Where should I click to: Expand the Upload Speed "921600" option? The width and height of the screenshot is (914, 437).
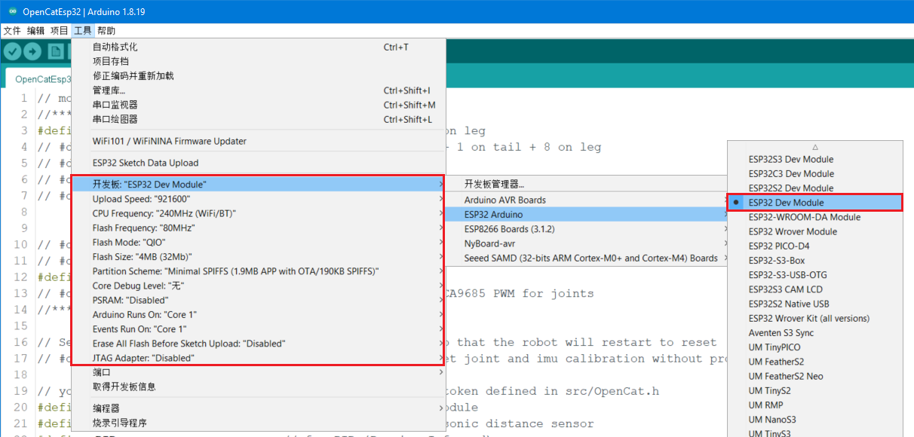coord(258,199)
